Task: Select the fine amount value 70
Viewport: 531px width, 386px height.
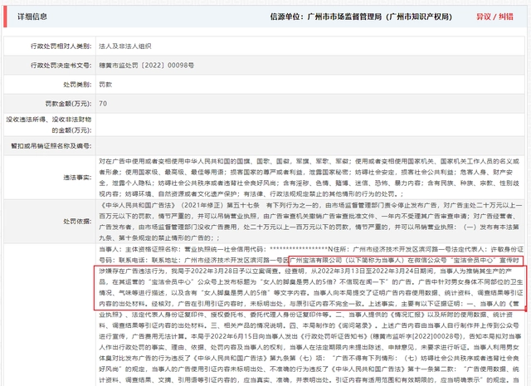Action: point(103,104)
